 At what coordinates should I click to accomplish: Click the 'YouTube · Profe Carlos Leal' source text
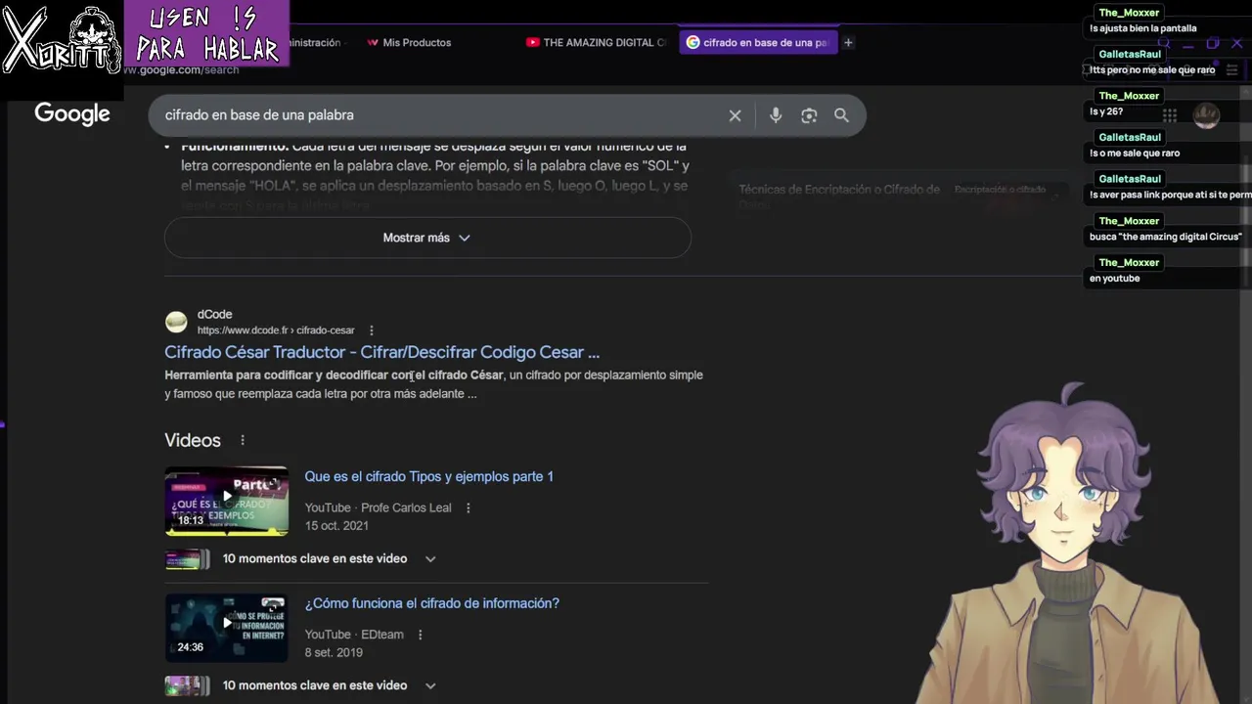pyautogui.click(x=378, y=507)
